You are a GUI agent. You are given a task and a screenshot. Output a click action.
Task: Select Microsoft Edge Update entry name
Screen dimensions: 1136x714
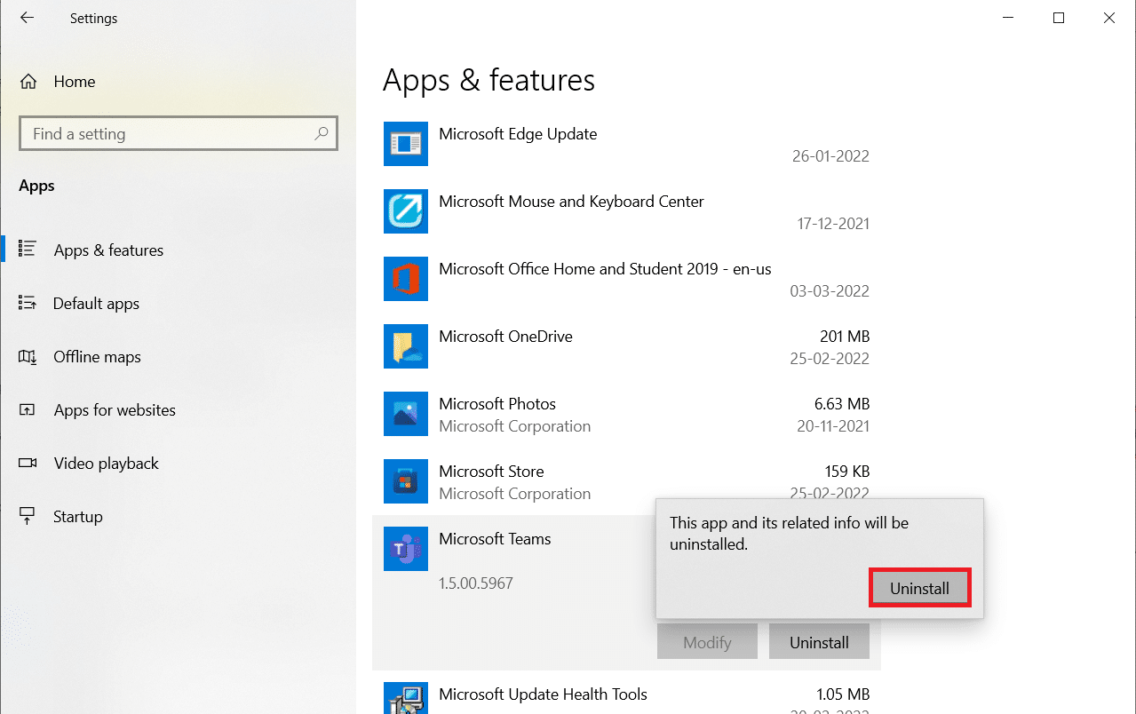click(518, 134)
